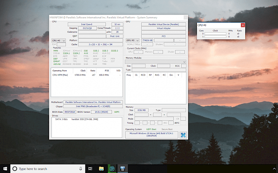
Task: Click the DEP feature label
Action: point(55,59)
